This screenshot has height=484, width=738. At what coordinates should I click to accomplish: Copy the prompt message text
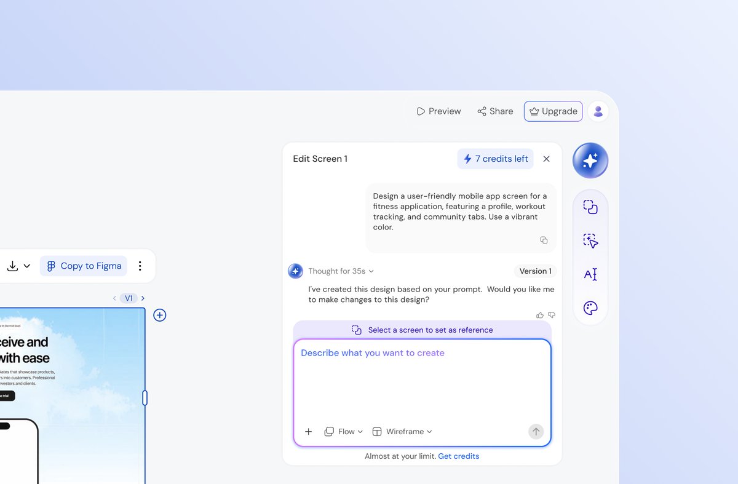(x=544, y=240)
